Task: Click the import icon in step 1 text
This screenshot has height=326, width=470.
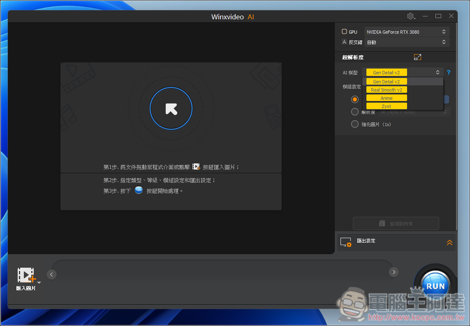Action: [x=196, y=167]
